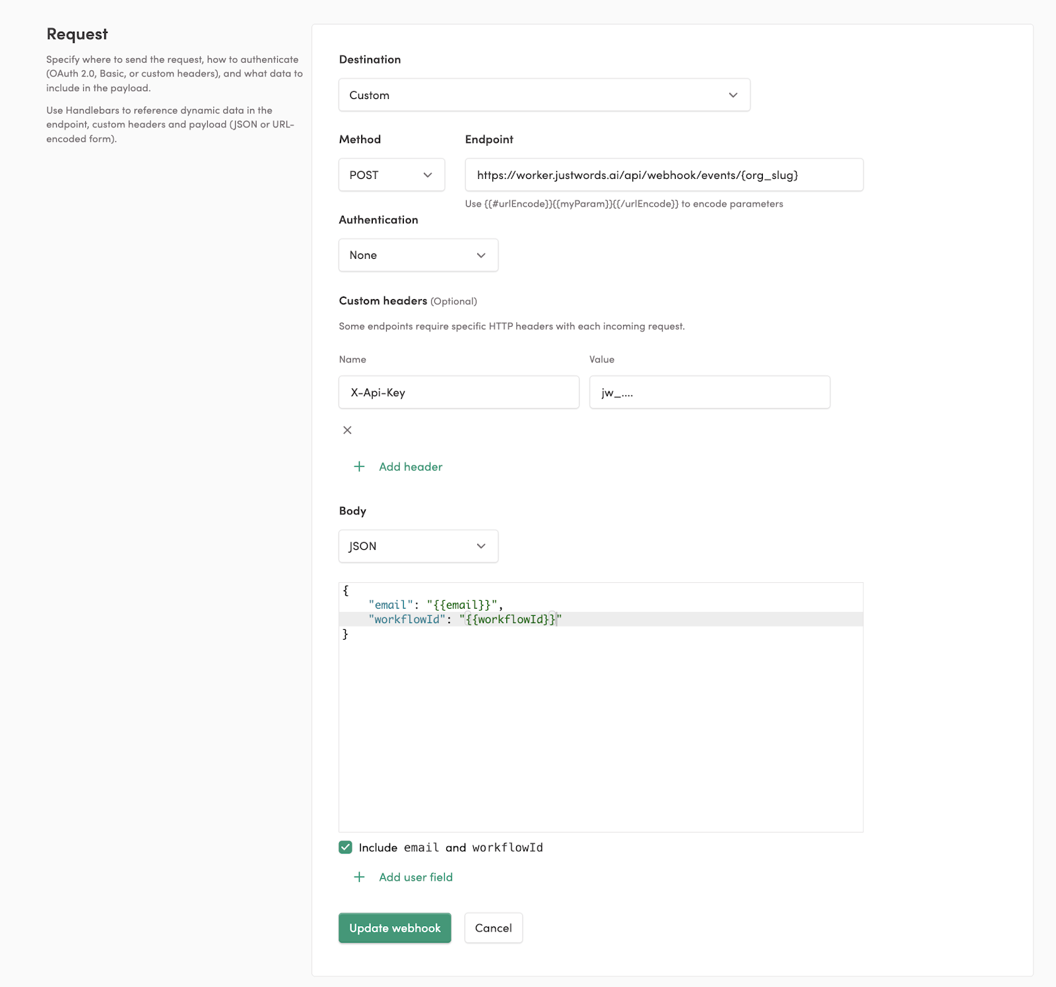Click the green checked checkbox above Add user field

pyautogui.click(x=345, y=847)
